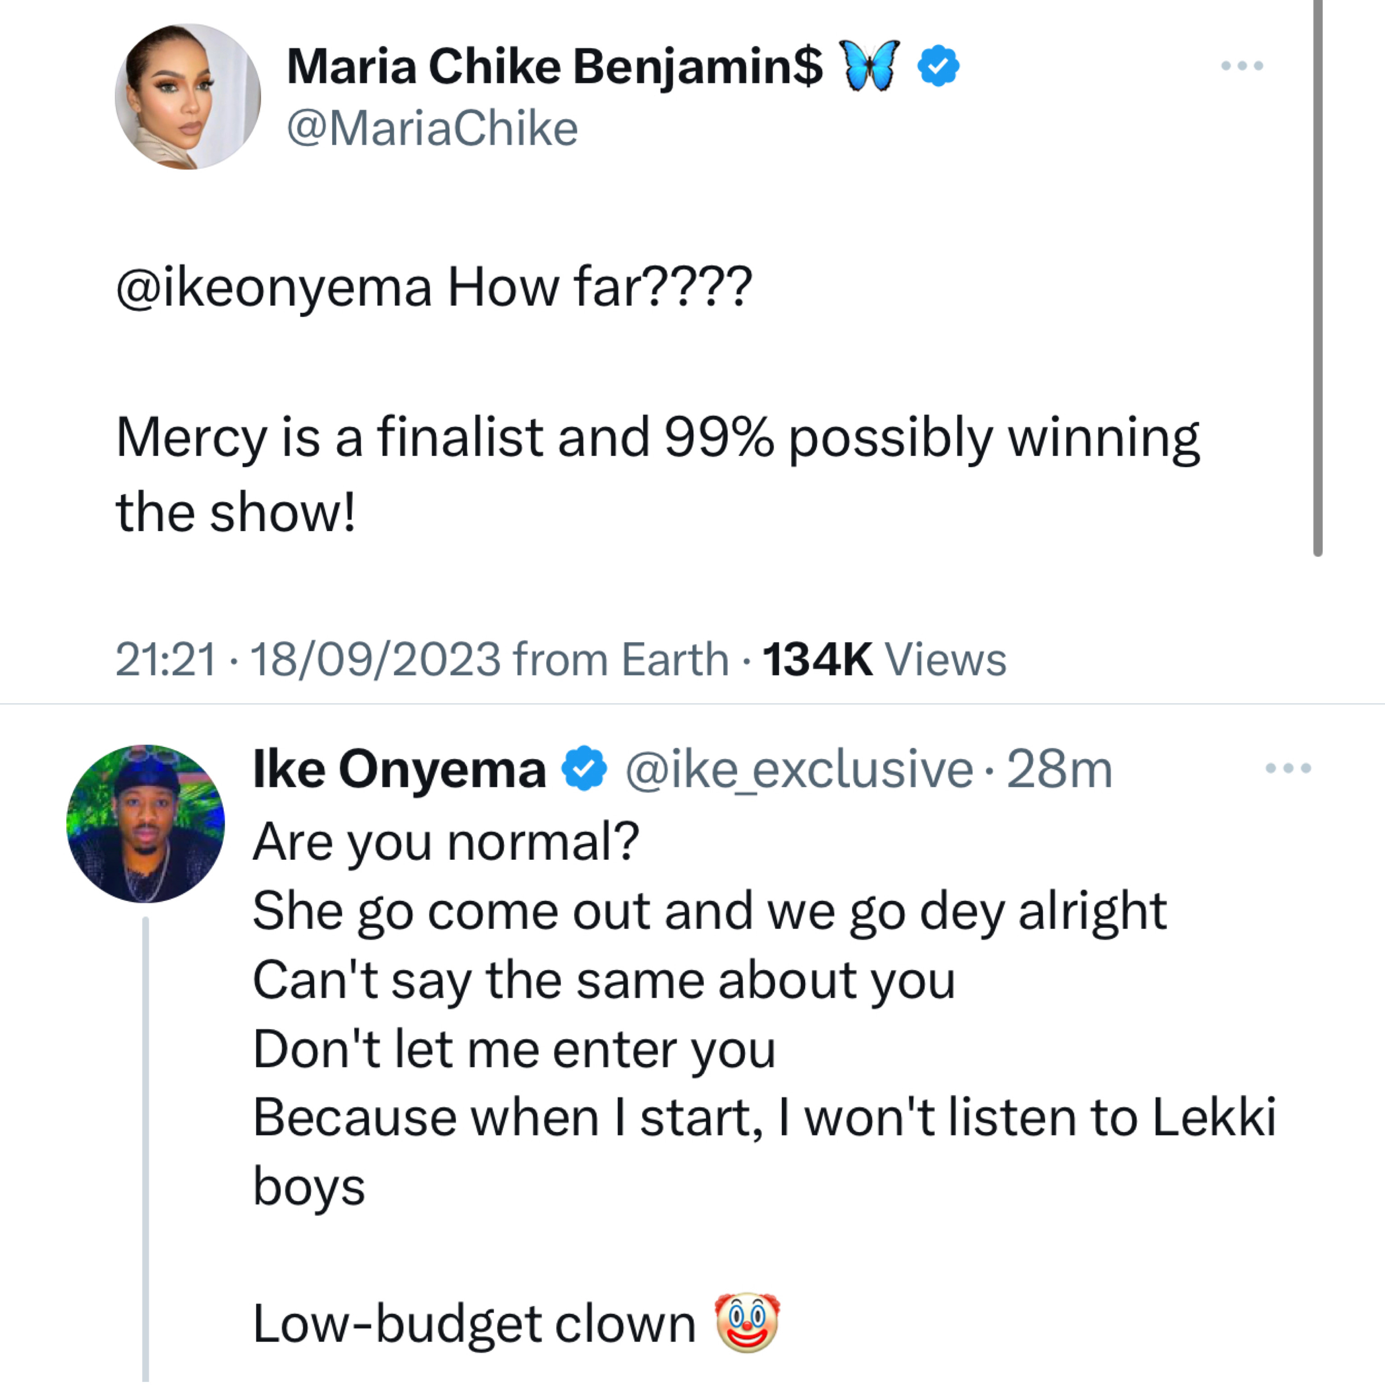
Task: Open the more options menu on Ike's reply
Action: [x=1288, y=769]
